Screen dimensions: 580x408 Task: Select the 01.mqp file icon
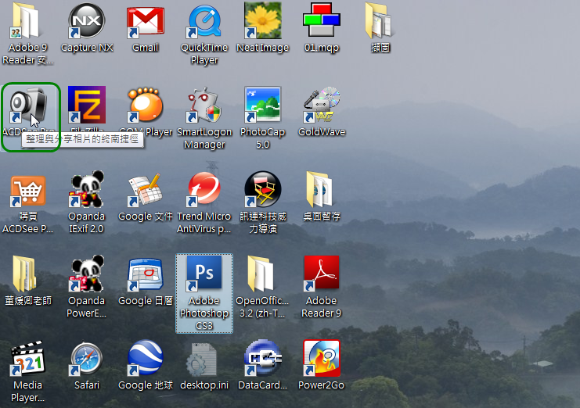click(321, 20)
